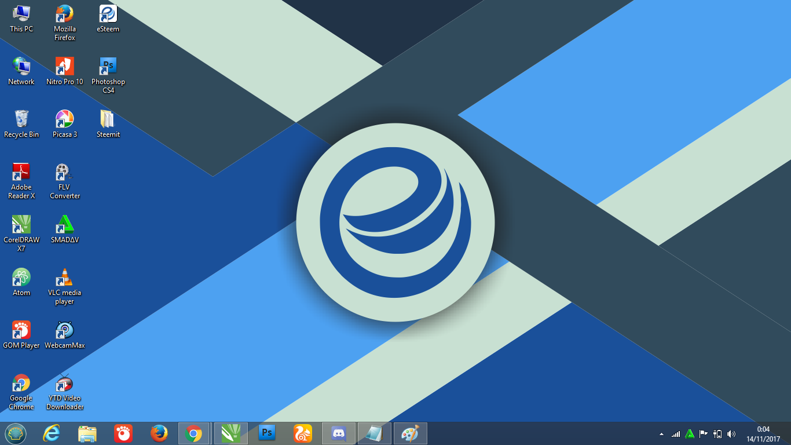791x445 pixels.
Task: Open network signal status in tray
Action: (x=676, y=434)
